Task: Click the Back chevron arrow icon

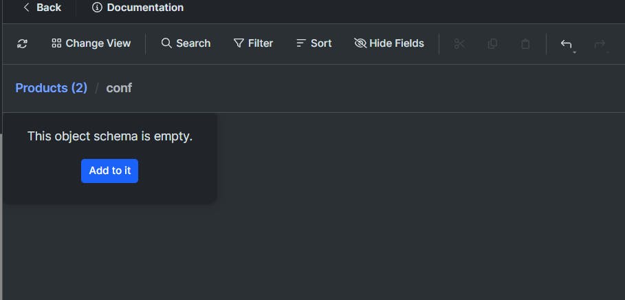Action: pyautogui.click(x=26, y=8)
